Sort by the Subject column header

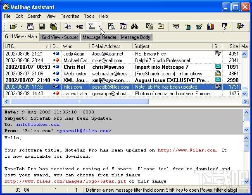(173, 46)
